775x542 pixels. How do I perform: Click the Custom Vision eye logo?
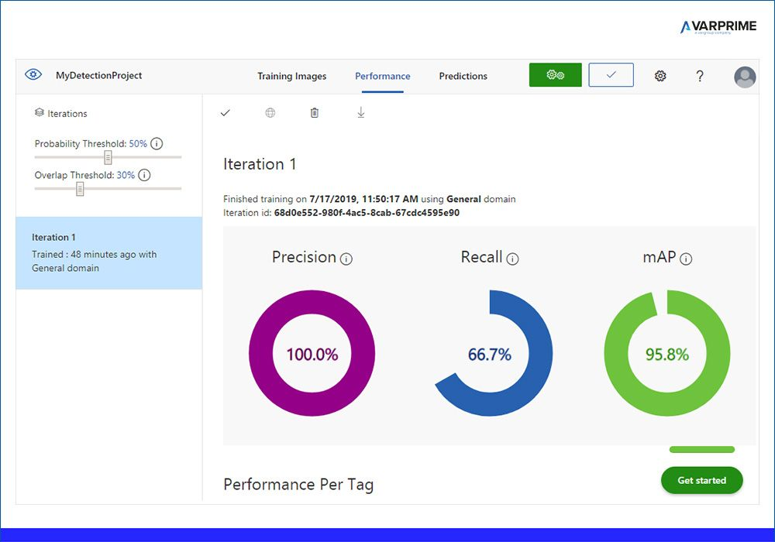click(x=33, y=74)
